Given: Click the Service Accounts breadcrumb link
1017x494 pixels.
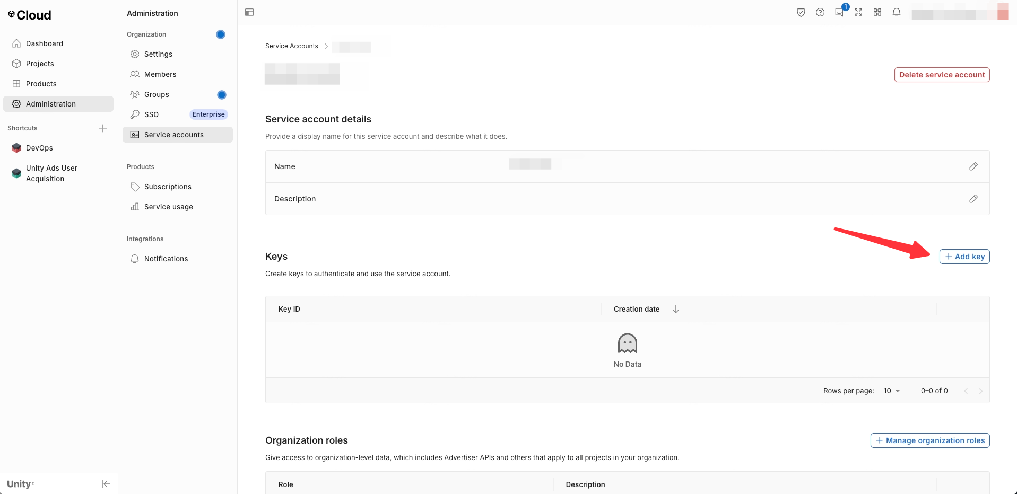Looking at the screenshot, I should [292, 46].
